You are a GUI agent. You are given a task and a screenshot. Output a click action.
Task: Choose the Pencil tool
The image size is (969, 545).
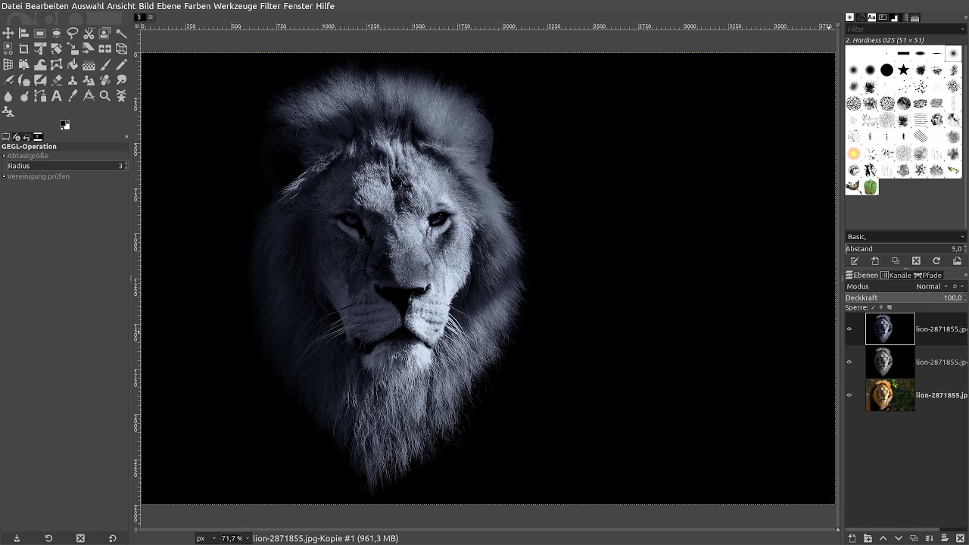tap(121, 65)
